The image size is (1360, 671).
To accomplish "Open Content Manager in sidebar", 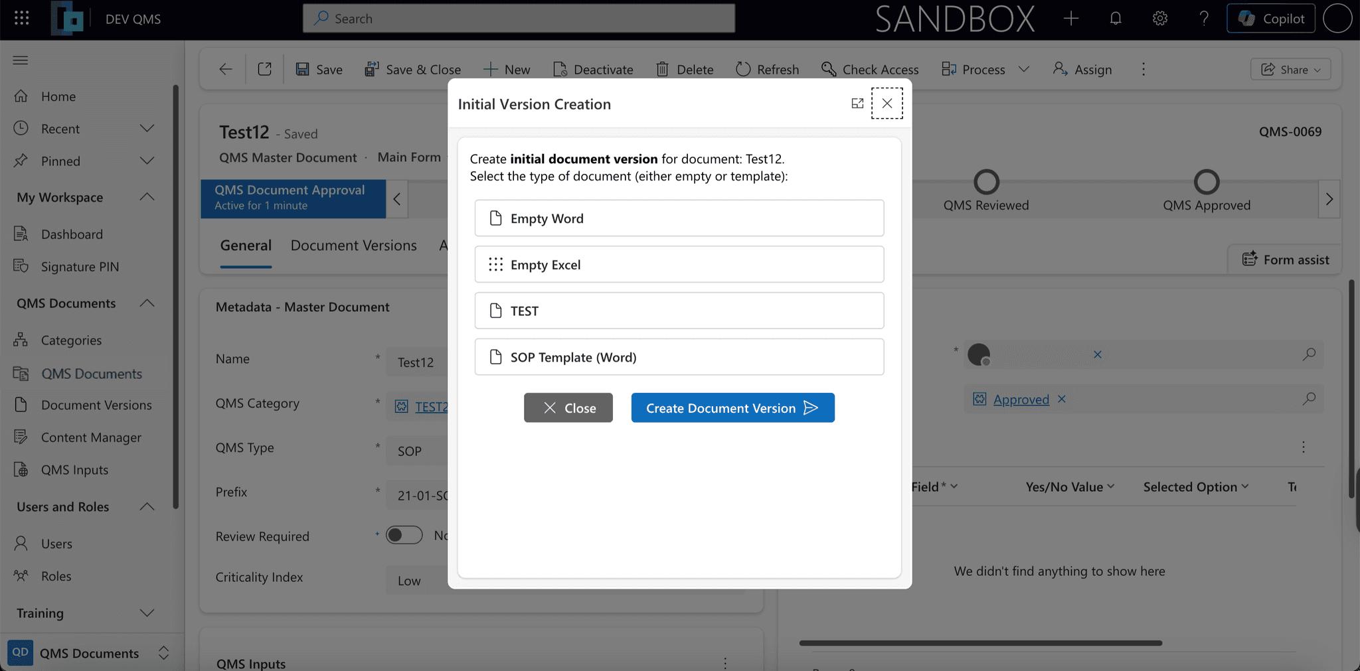I will coord(91,437).
